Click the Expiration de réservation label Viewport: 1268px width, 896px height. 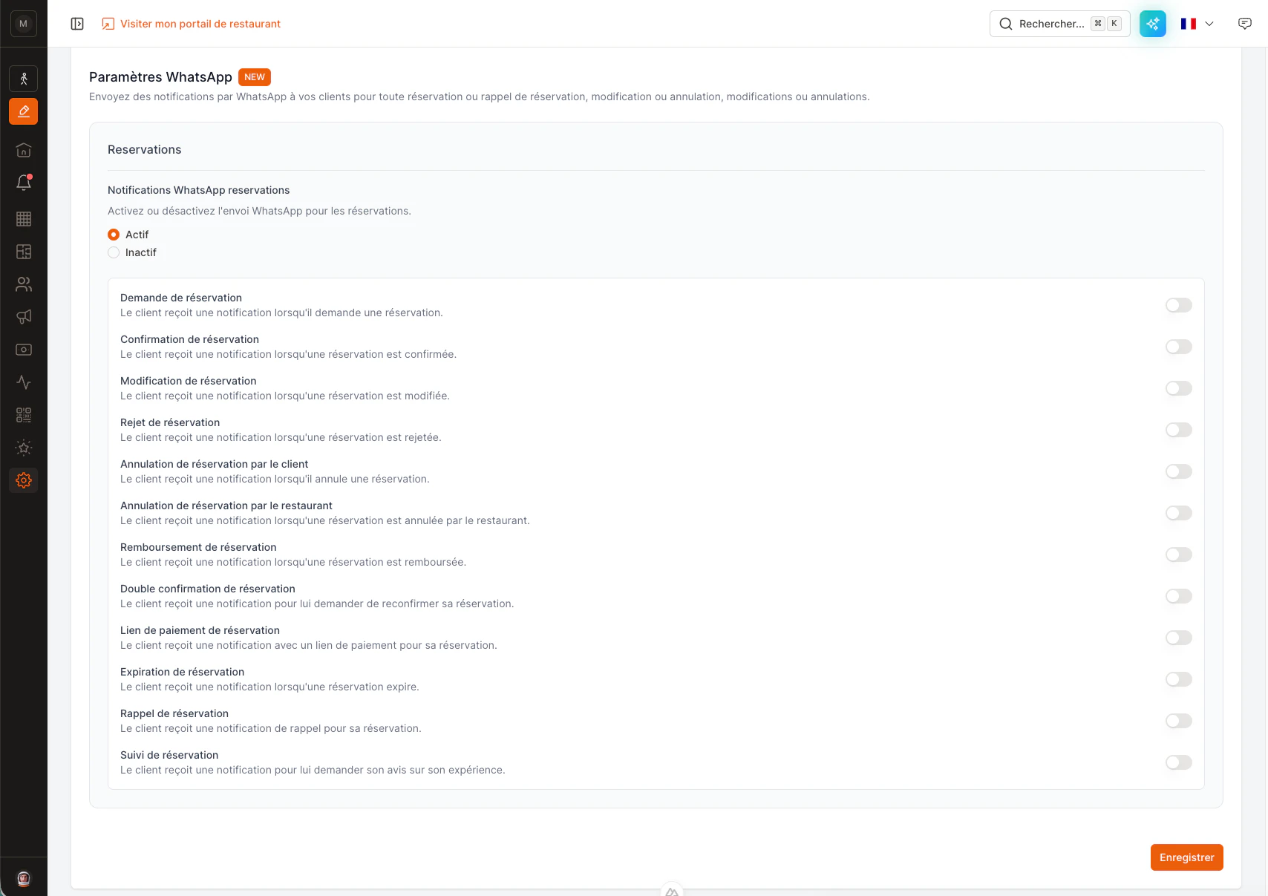(x=182, y=672)
